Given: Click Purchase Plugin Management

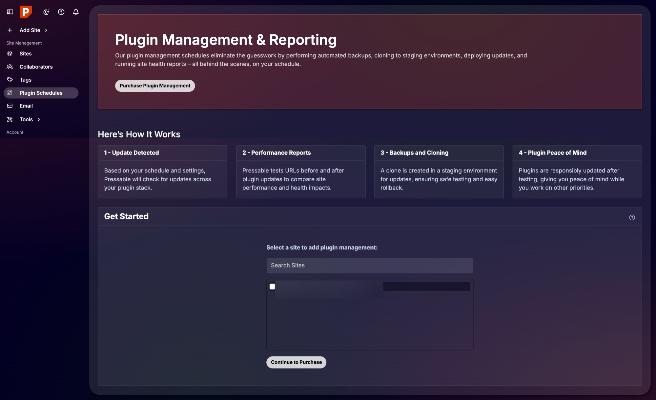Looking at the screenshot, I should pos(155,86).
